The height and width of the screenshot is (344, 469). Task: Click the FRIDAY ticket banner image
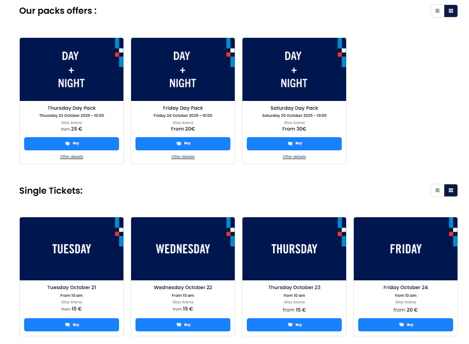coord(405,249)
